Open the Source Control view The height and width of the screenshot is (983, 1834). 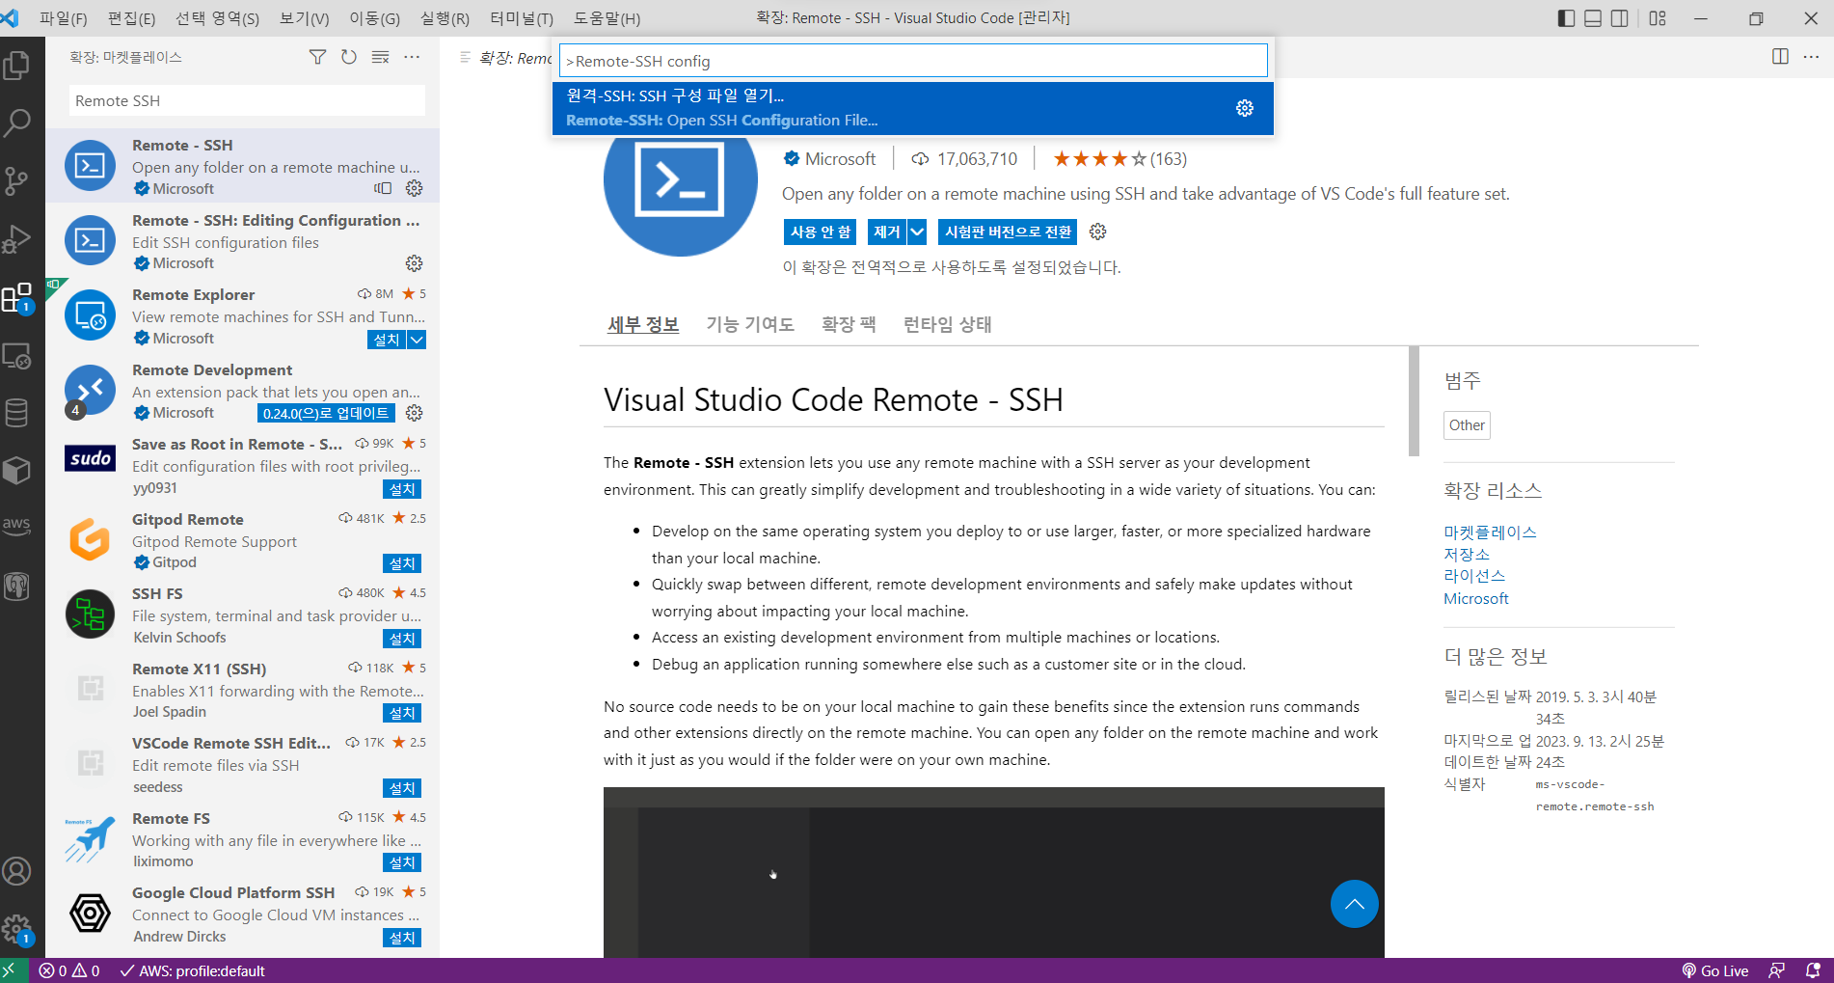click(17, 181)
